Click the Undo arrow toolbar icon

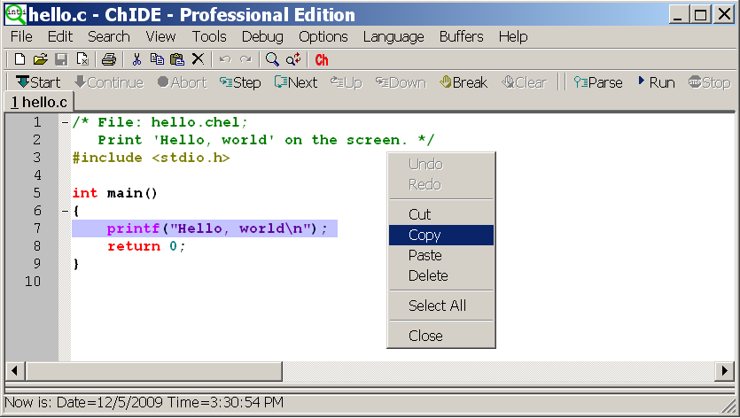click(225, 59)
